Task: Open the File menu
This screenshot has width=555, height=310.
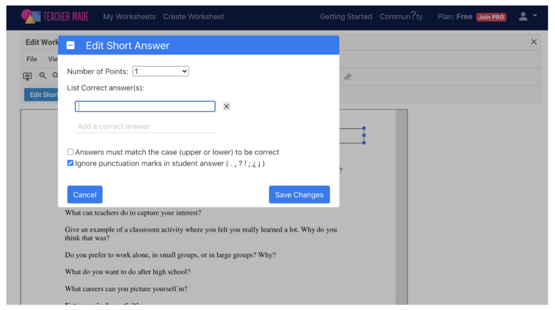Action: [31, 59]
